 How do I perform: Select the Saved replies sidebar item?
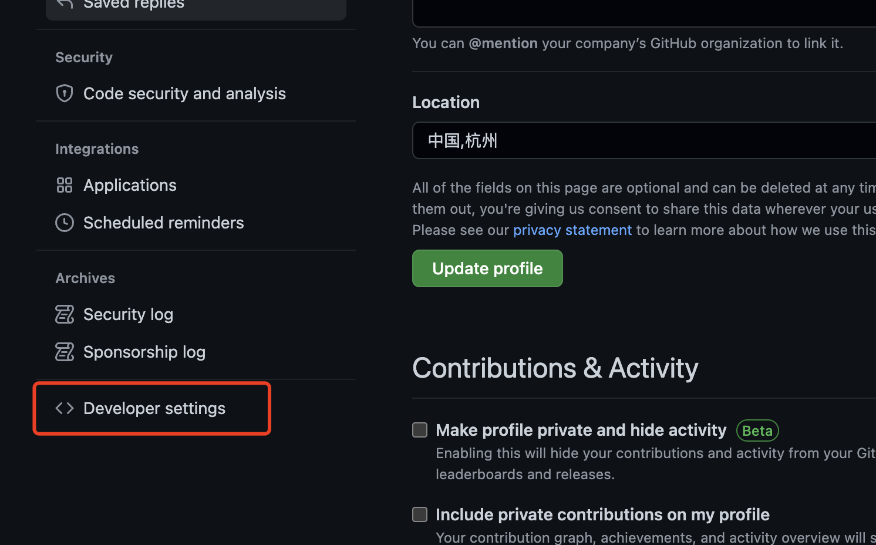click(196, 5)
